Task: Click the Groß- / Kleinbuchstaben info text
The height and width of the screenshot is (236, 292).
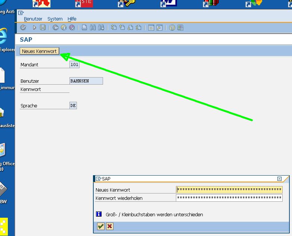Action: [154, 214]
